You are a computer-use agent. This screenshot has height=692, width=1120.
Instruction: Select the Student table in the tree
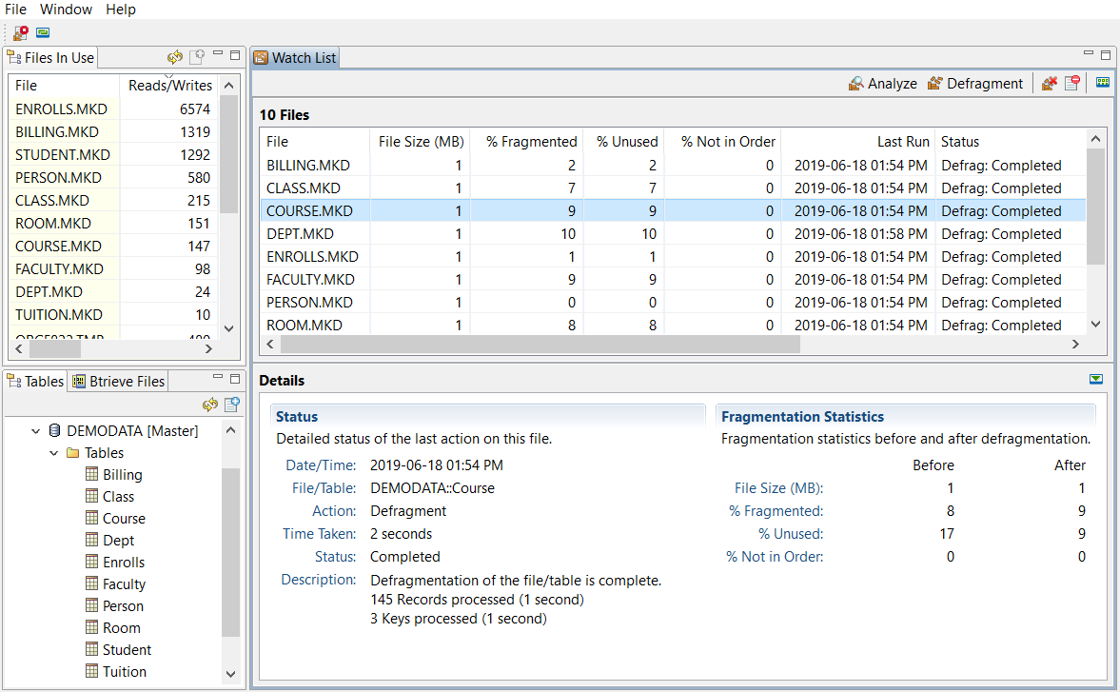point(127,650)
